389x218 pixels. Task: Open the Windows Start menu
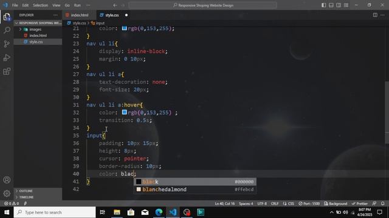click(7, 212)
